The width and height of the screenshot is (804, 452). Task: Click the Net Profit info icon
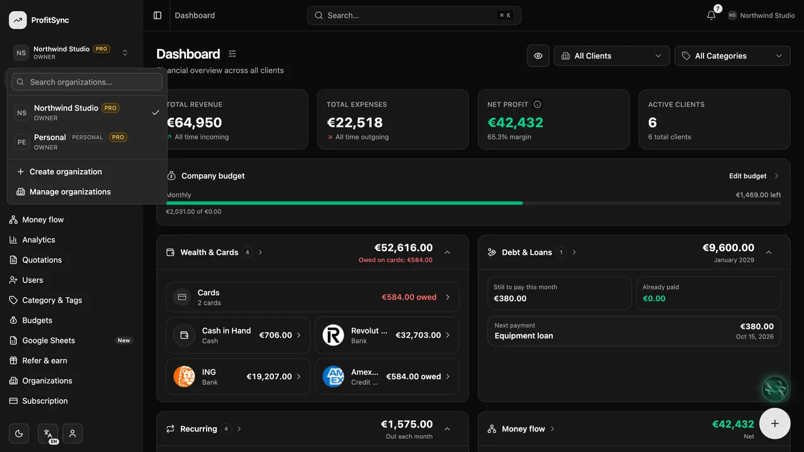[537, 104]
